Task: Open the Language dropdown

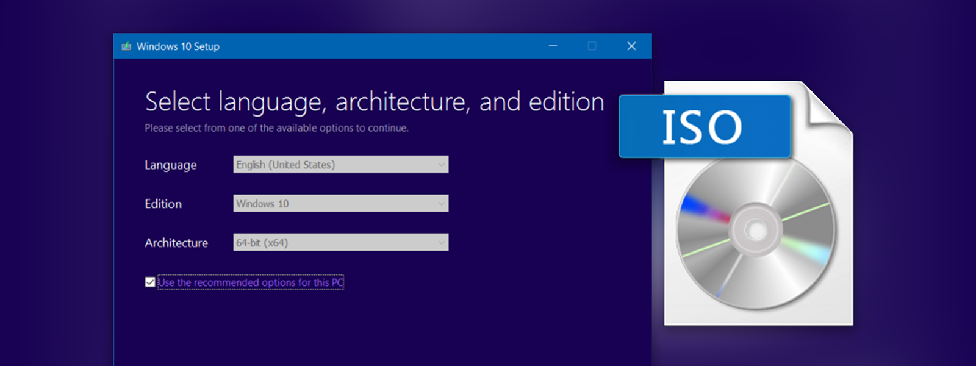Action: 341,164
